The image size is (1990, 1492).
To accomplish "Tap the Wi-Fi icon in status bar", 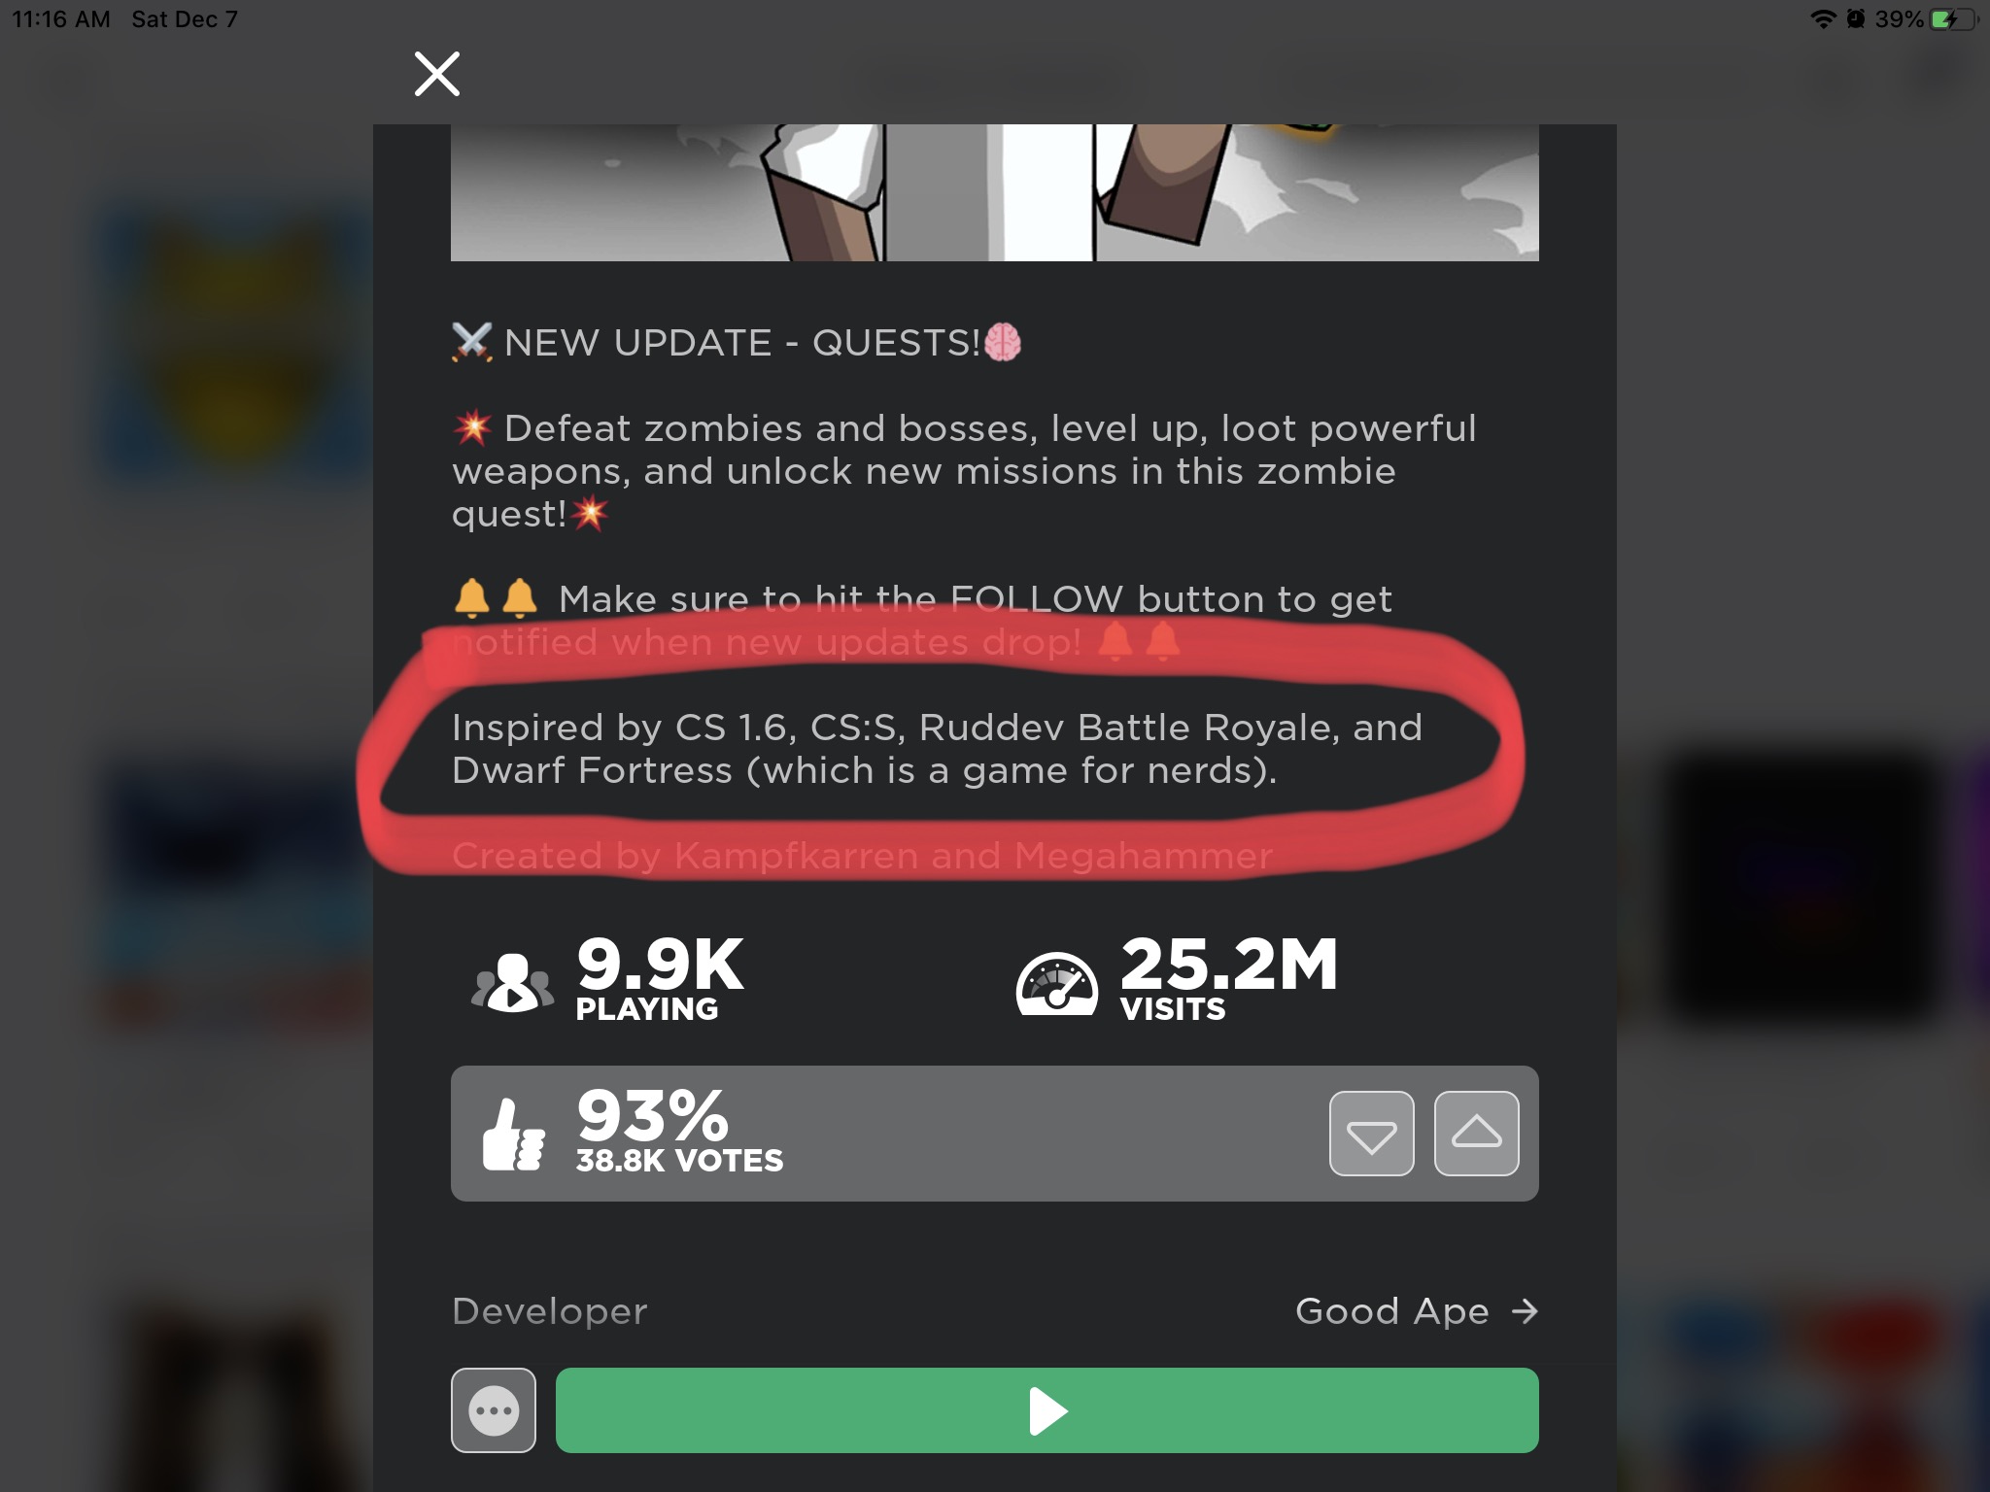I will tap(1823, 19).
